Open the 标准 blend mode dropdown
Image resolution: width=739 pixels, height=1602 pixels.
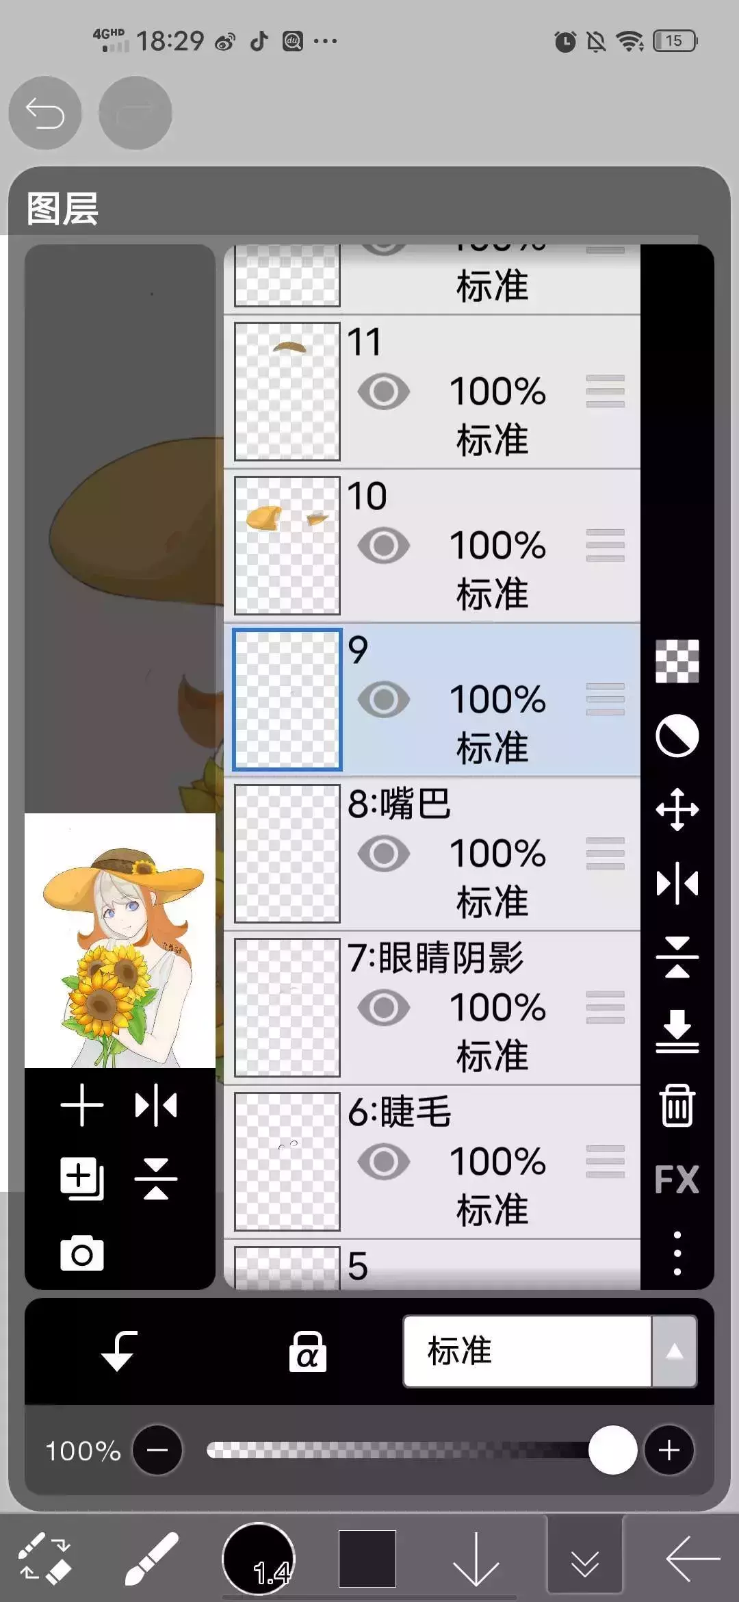click(x=527, y=1351)
